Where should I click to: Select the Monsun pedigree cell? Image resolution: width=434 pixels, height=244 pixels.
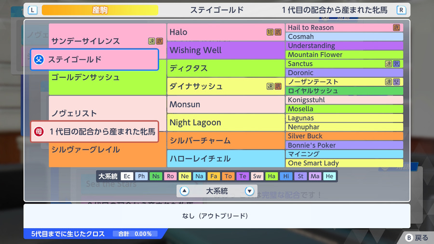coord(226,104)
